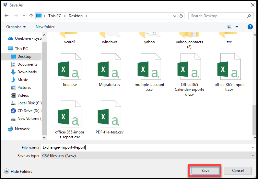Click file list scrollbar down arrow

[255, 138]
